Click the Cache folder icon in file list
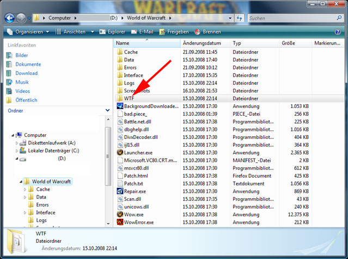Screen dimensions: 348x259 (120, 52)
